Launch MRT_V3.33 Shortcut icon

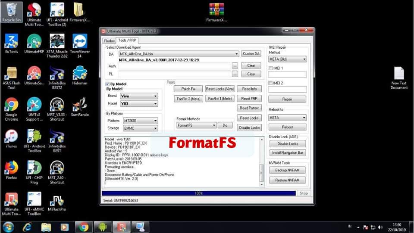57,109
